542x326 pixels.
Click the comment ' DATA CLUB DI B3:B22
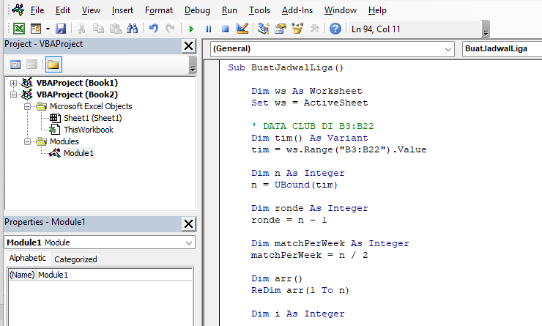point(313,126)
